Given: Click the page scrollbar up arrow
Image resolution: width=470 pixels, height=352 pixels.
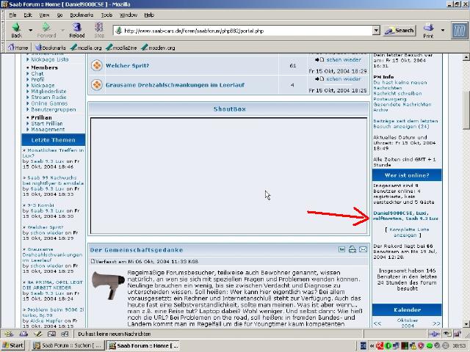Looking at the screenshot, I should click(466, 57).
